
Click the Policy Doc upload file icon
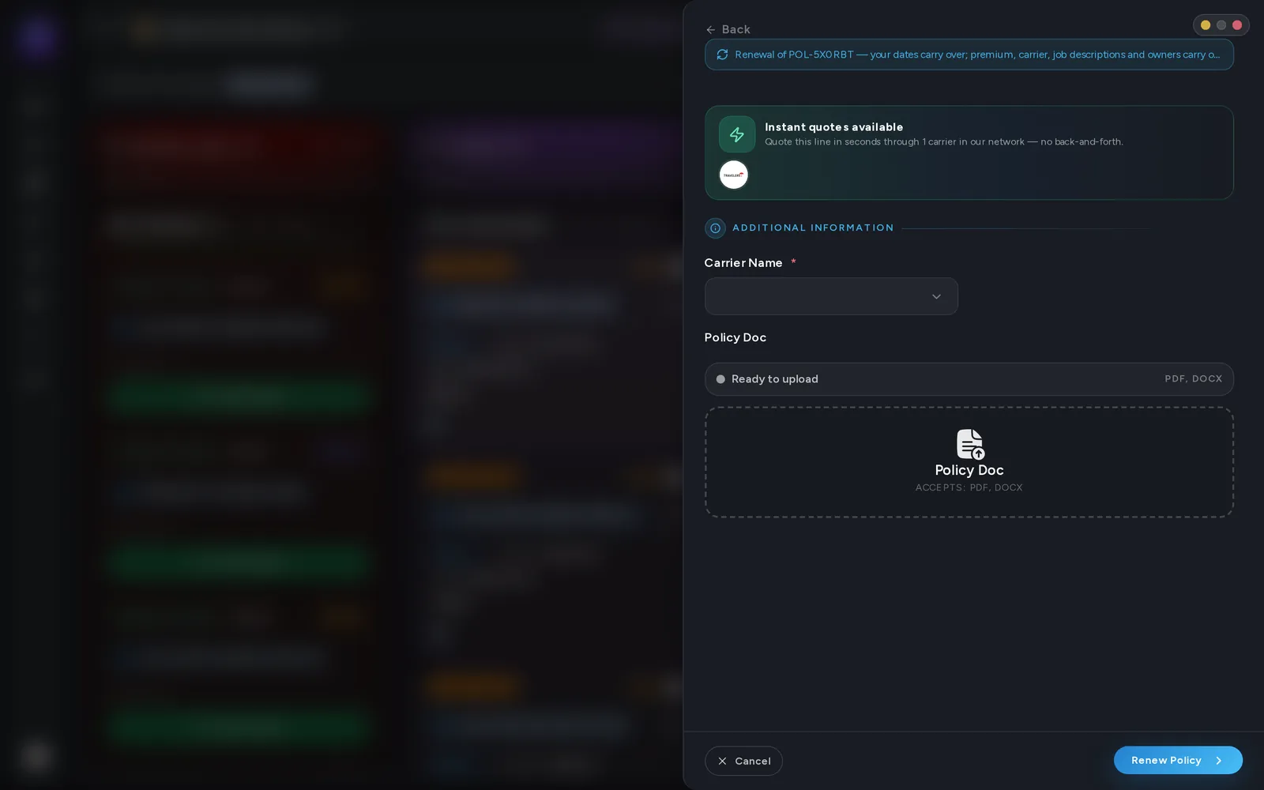point(970,444)
